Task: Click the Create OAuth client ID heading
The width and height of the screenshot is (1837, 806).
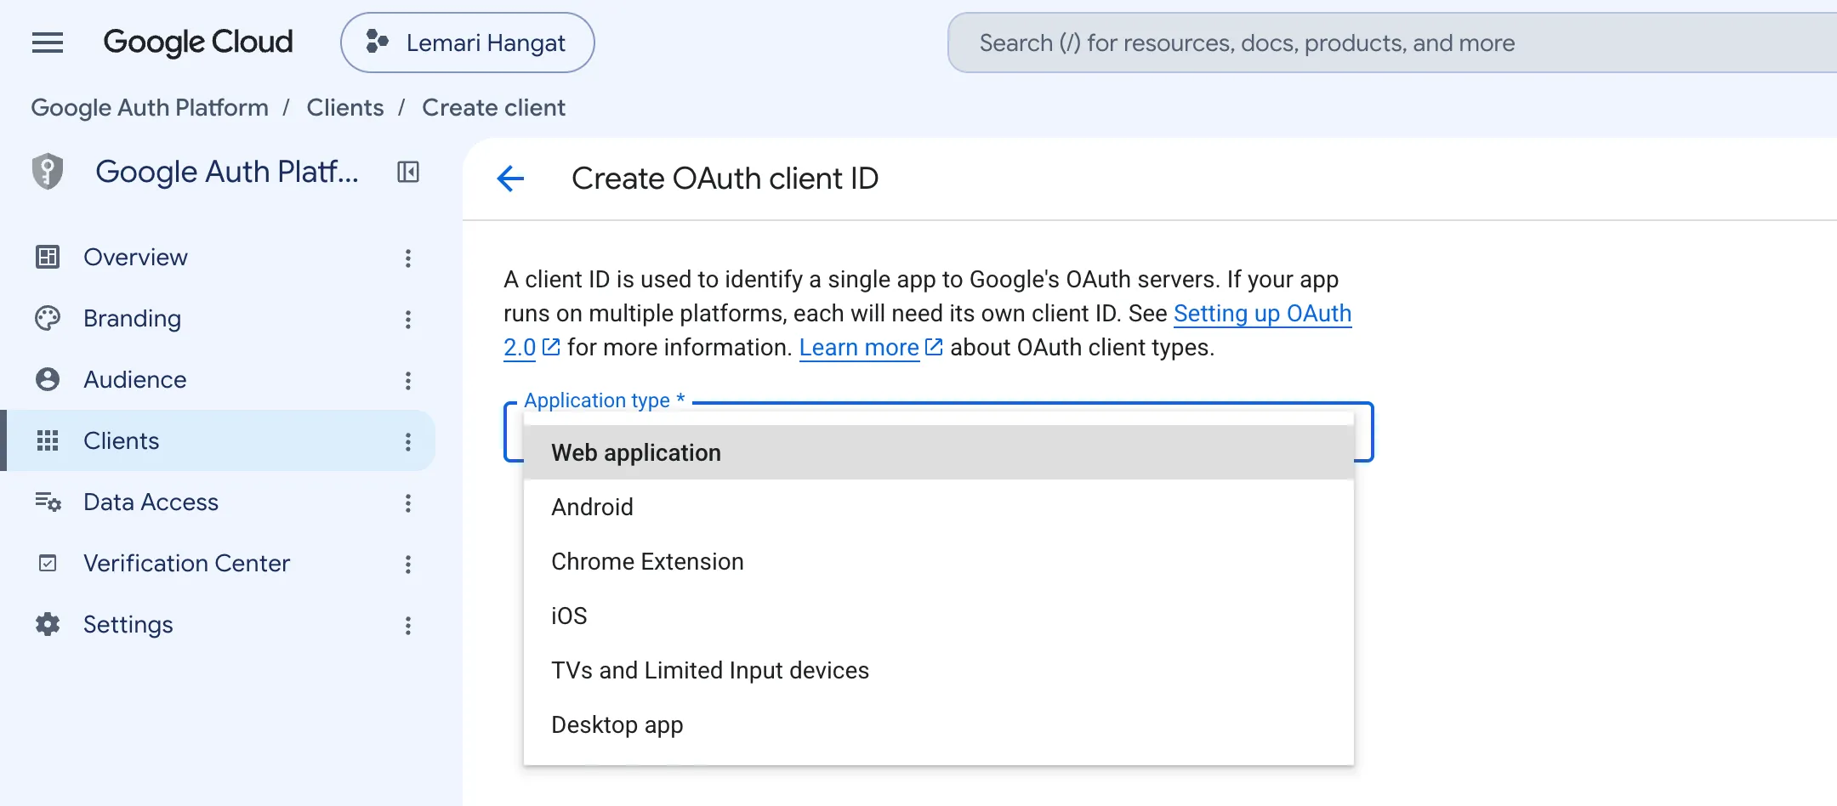Action: (725, 179)
